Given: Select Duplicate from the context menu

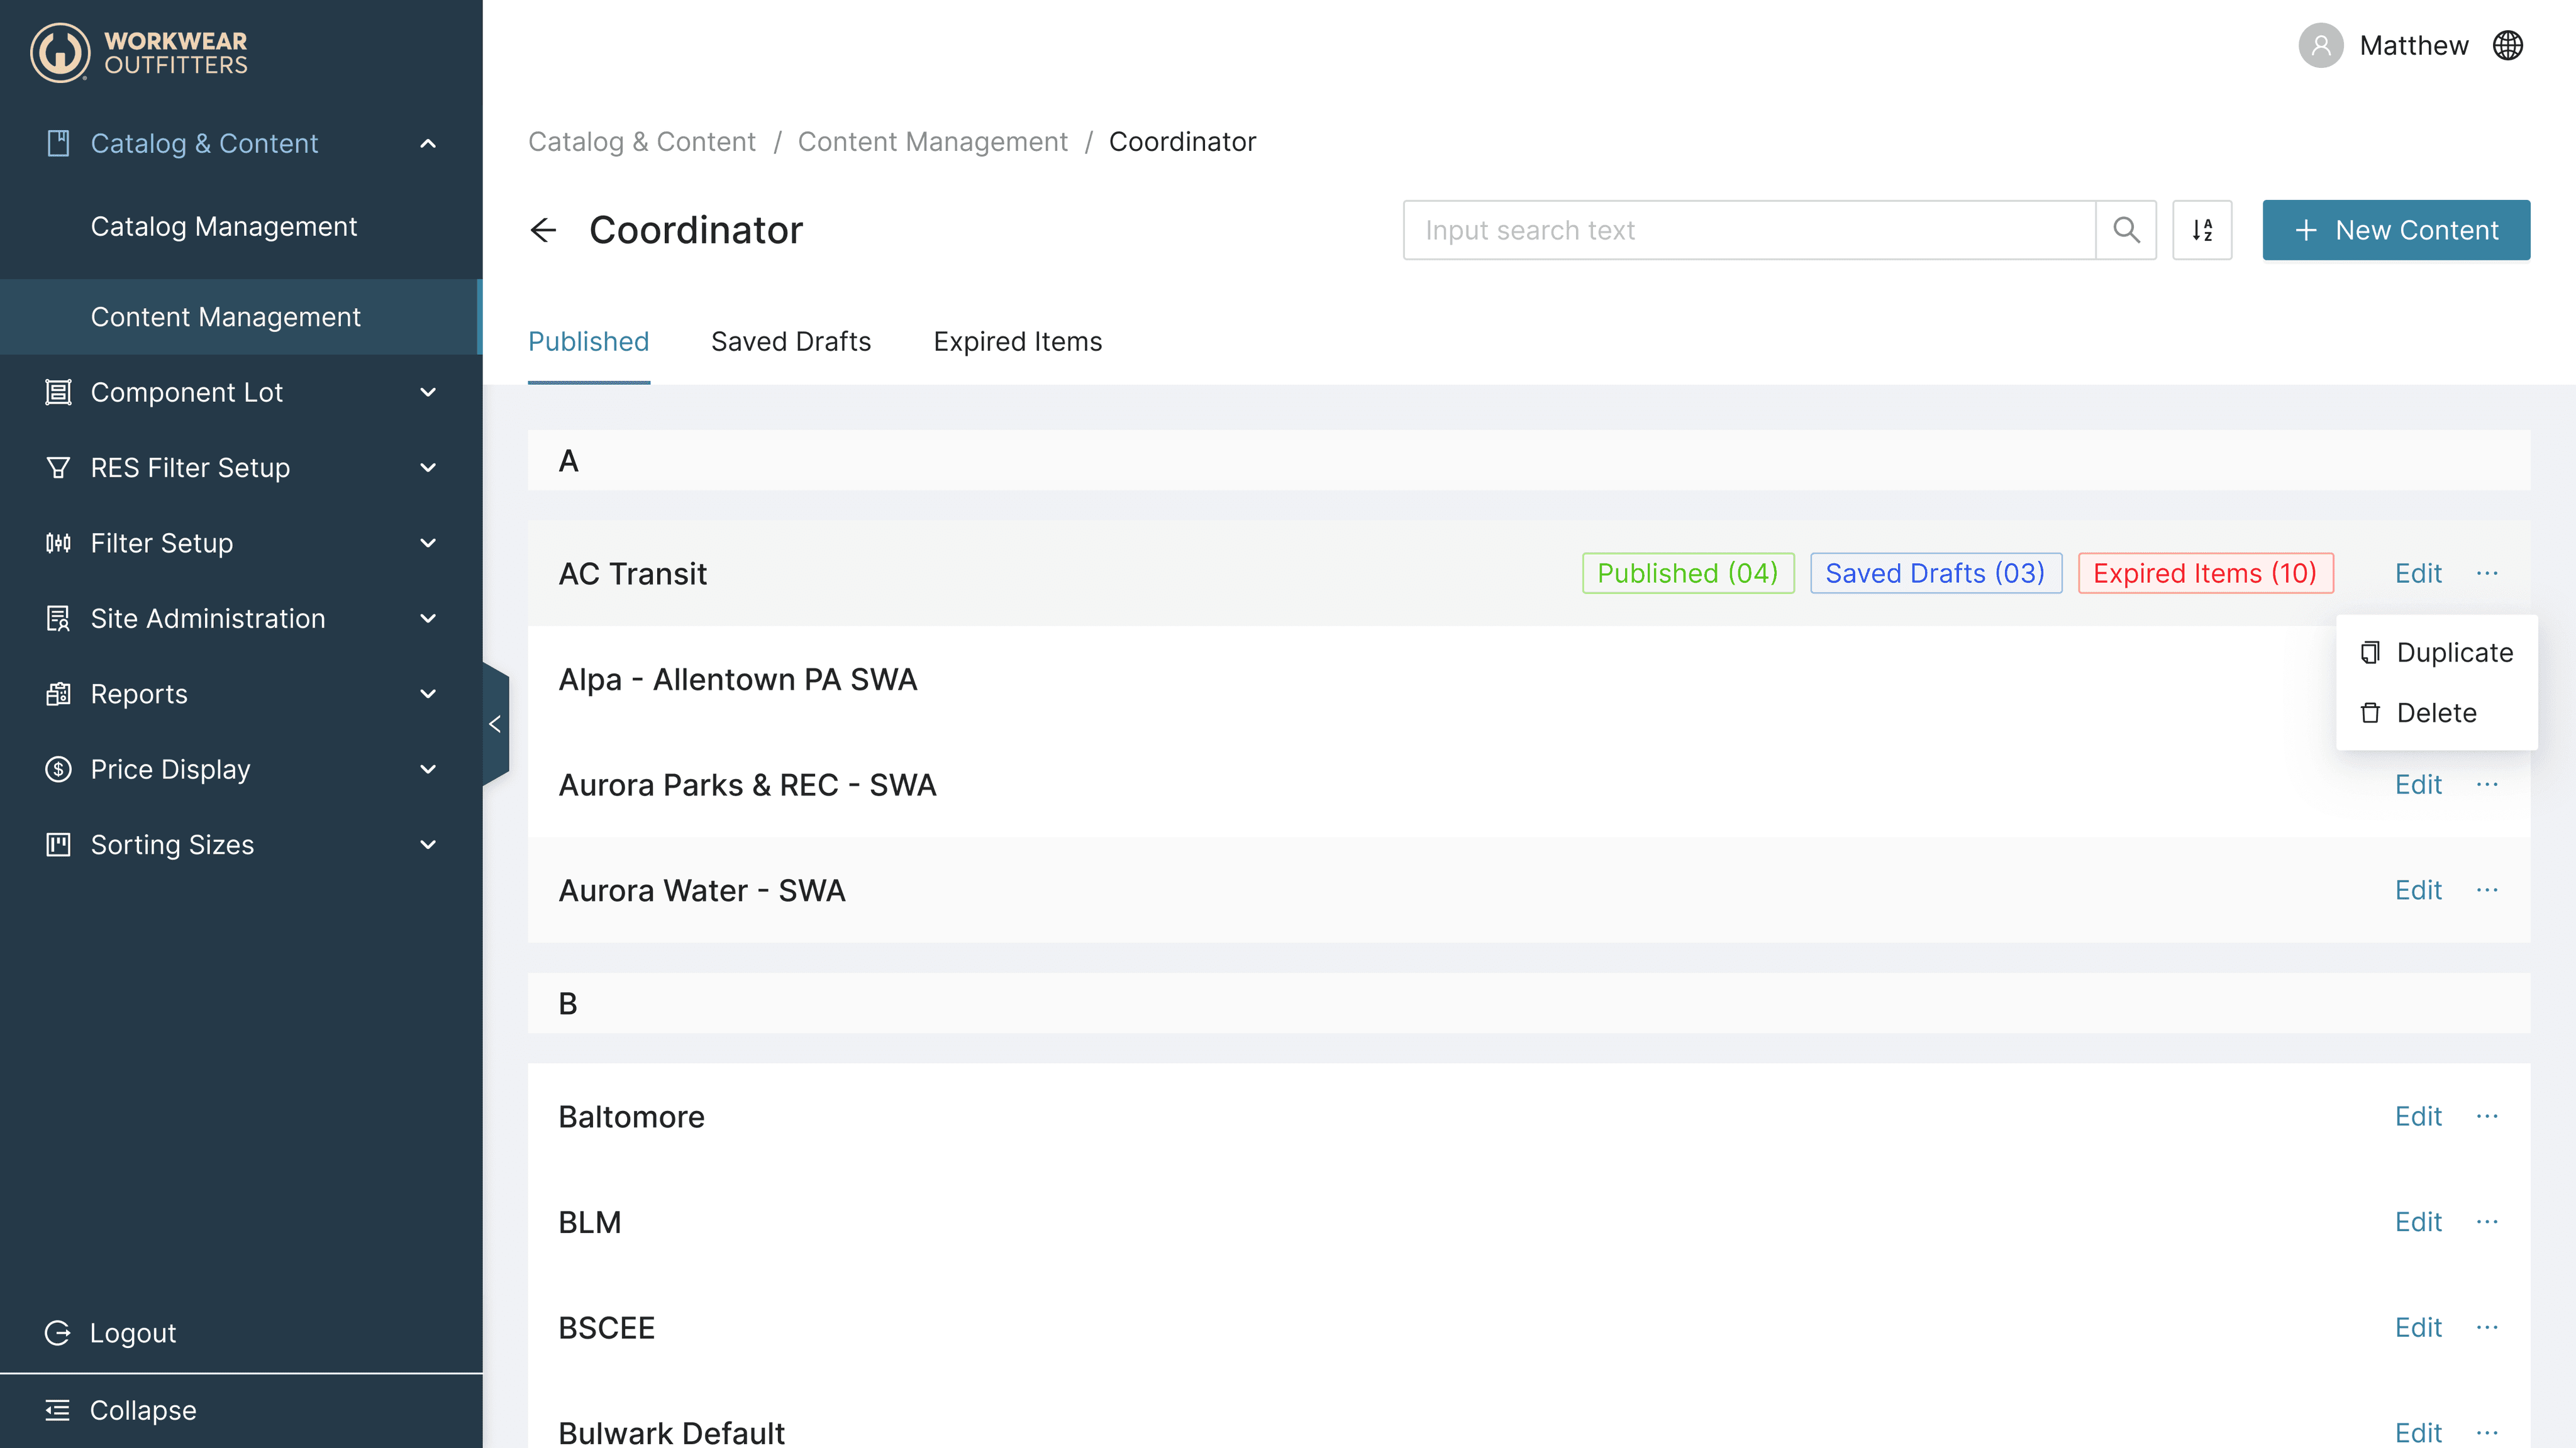Looking at the screenshot, I should (x=2454, y=653).
